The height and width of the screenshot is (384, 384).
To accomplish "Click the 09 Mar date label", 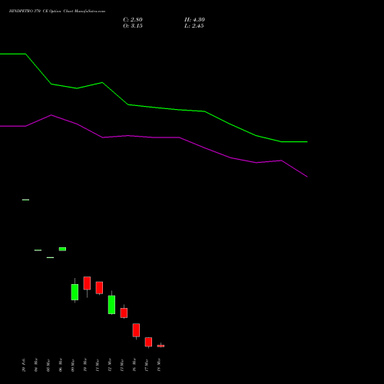I will (x=73, y=365).
